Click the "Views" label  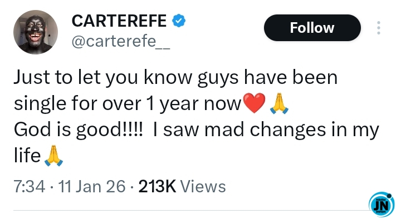(203, 186)
